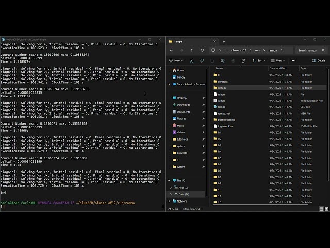Open the View dropdown
Screen dimensions: 330x248
point(278,61)
